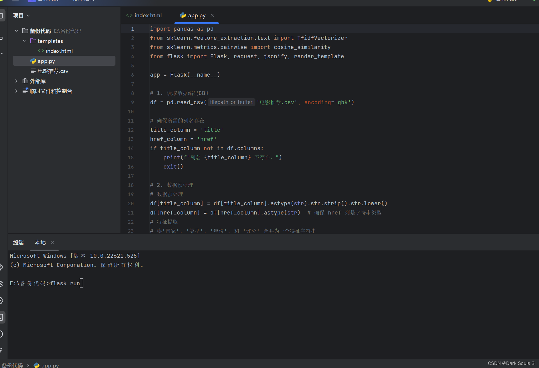539x368 pixels.
Task: Open the hamburger main menu
Action: point(16,1)
